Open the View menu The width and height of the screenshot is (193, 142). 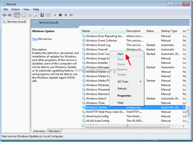(26, 9)
